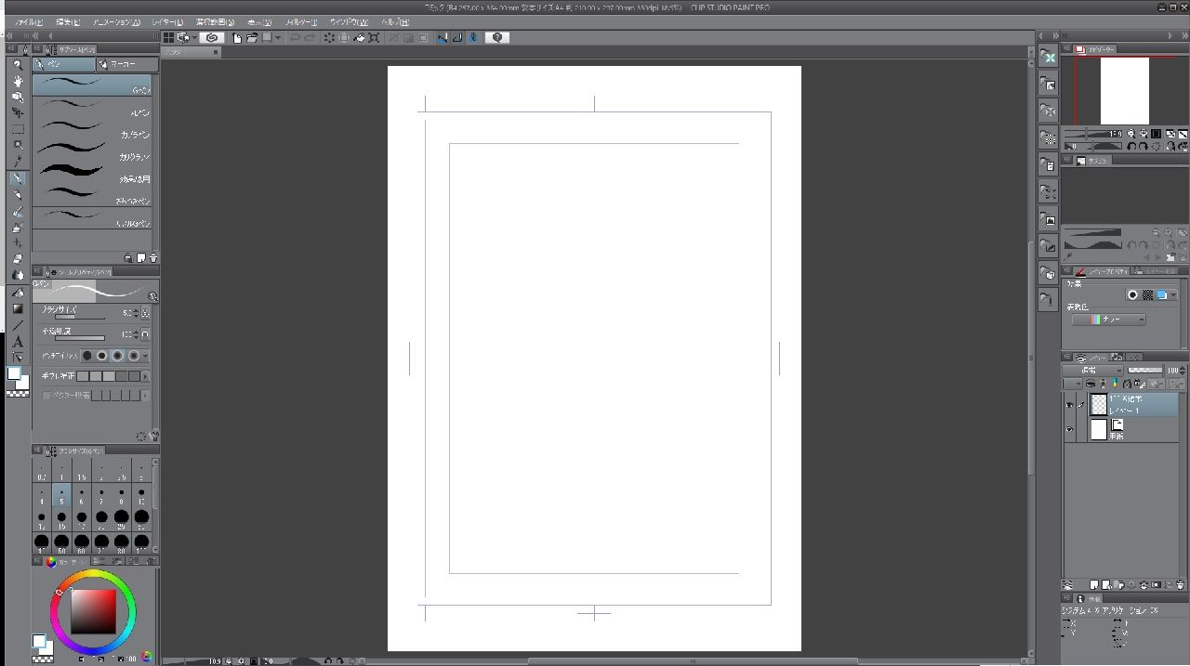Click the Clear icon in command bar
Screen dimensions: 1190x666
click(329, 37)
